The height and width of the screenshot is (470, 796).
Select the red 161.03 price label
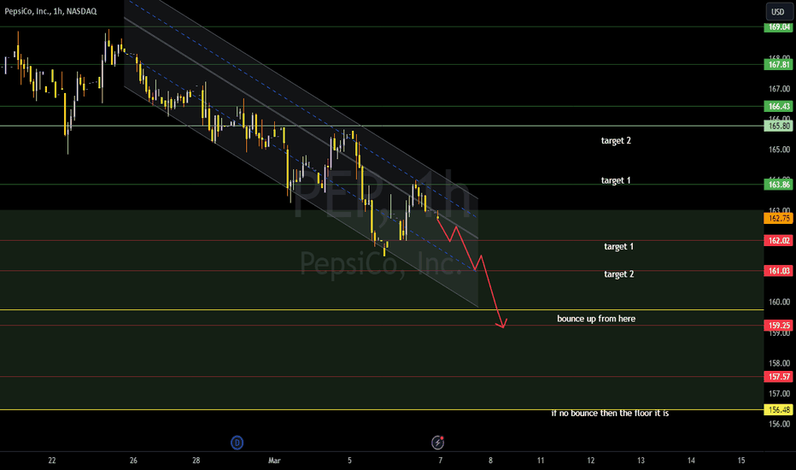pyautogui.click(x=778, y=271)
